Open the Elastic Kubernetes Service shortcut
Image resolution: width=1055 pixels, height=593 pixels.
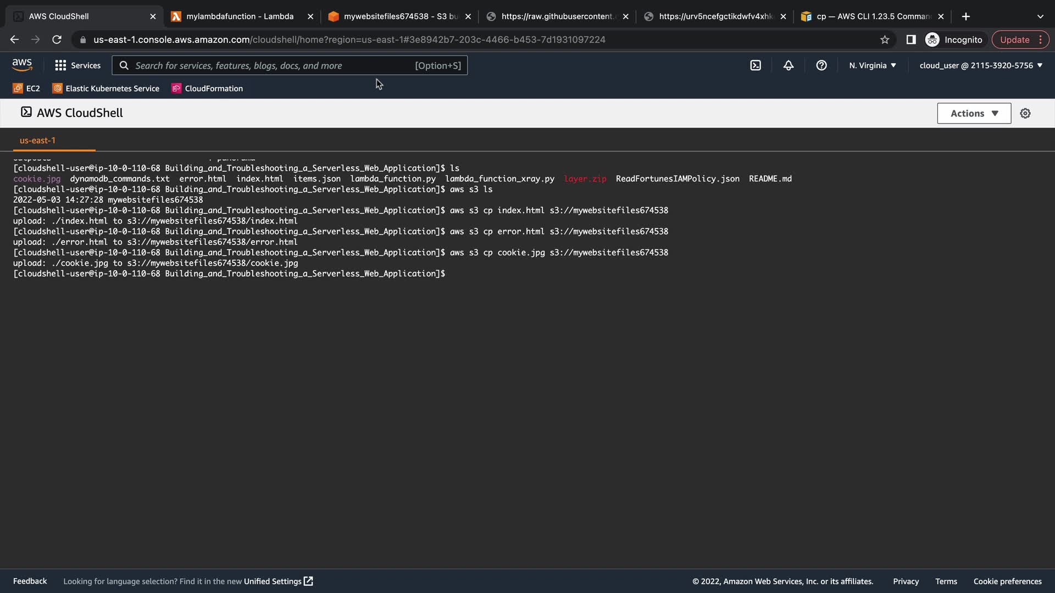click(x=105, y=88)
